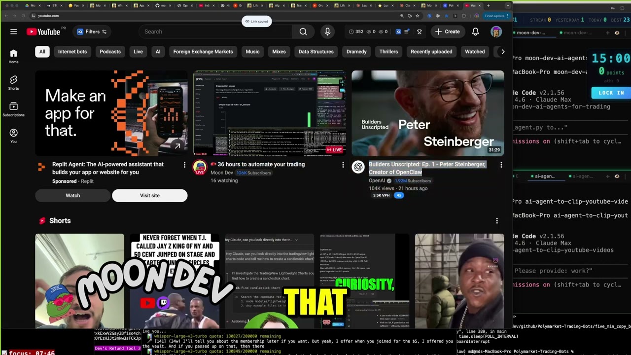Viewport: 631px width, 355px height.
Task: Click the Finish update button in Chrome
Action: pyautogui.click(x=496, y=16)
